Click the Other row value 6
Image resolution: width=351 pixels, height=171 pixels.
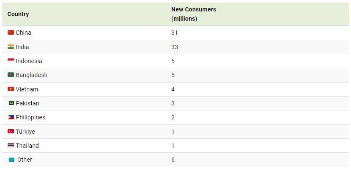(173, 160)
